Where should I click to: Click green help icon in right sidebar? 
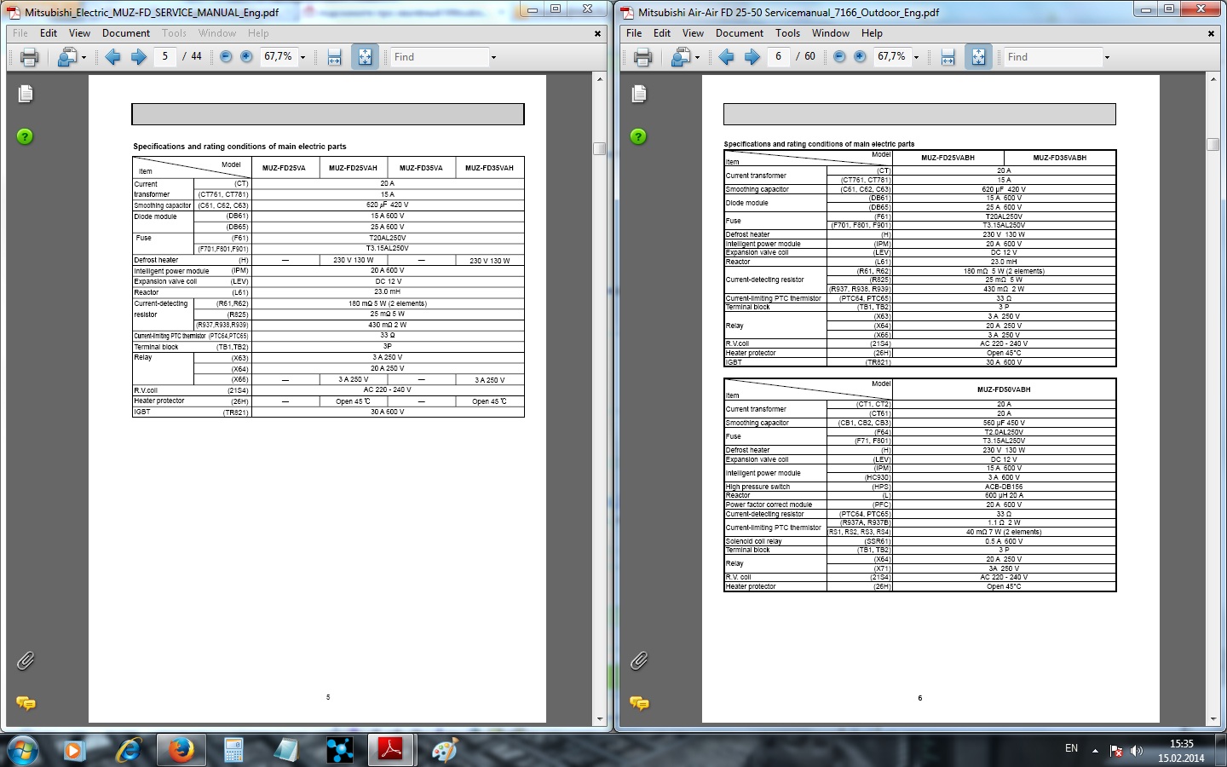pyautogui.click(x=638, y=136)
